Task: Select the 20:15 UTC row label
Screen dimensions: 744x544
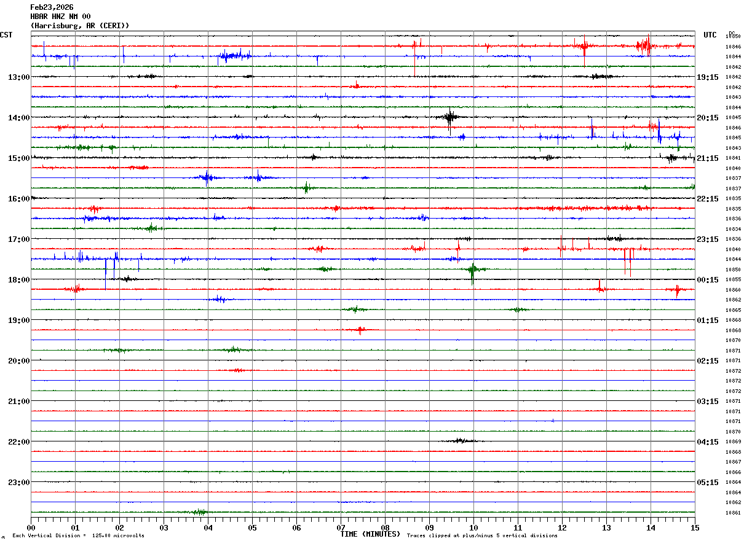Action: click(x=708, y=118)
